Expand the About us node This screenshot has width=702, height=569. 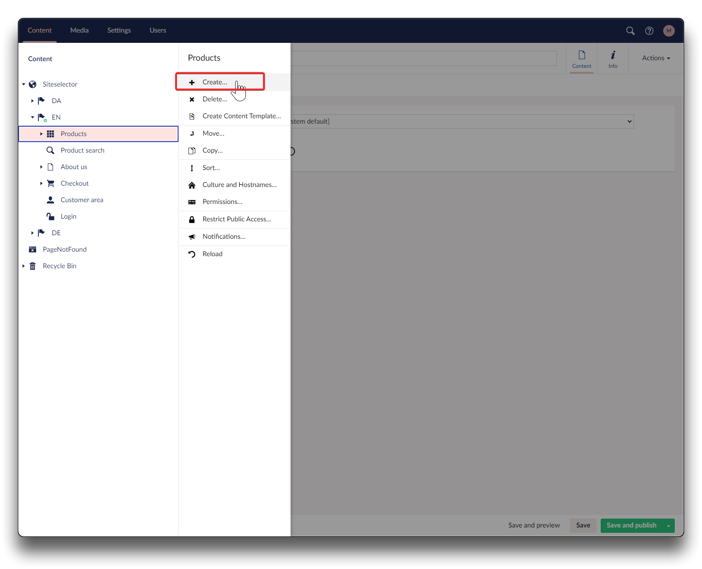pyautogui.click(x=41, y=167)
